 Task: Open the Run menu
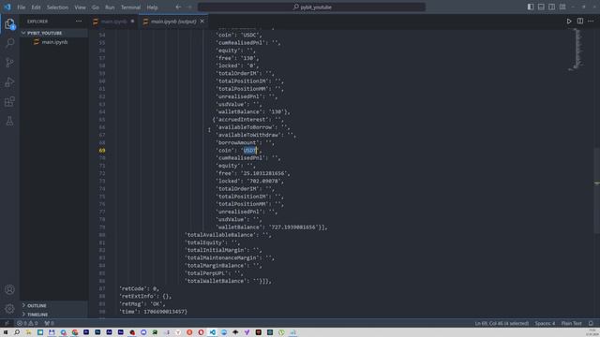click(x=110, y=7)
